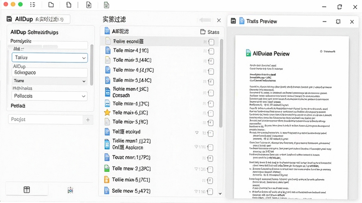Viewport: 362px width, 203px height.
Task: Click file icon of Tolle miair 3 [44C] row
Action: pyautogui.click(x=108, y=60)
